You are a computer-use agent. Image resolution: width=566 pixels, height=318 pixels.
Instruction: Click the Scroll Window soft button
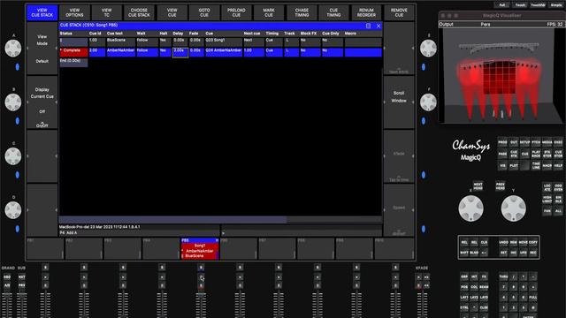(x=399, y=102)
